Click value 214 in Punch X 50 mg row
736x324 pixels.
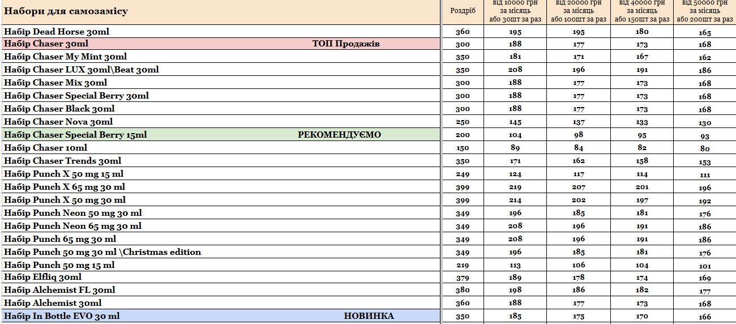coord(515,200)
